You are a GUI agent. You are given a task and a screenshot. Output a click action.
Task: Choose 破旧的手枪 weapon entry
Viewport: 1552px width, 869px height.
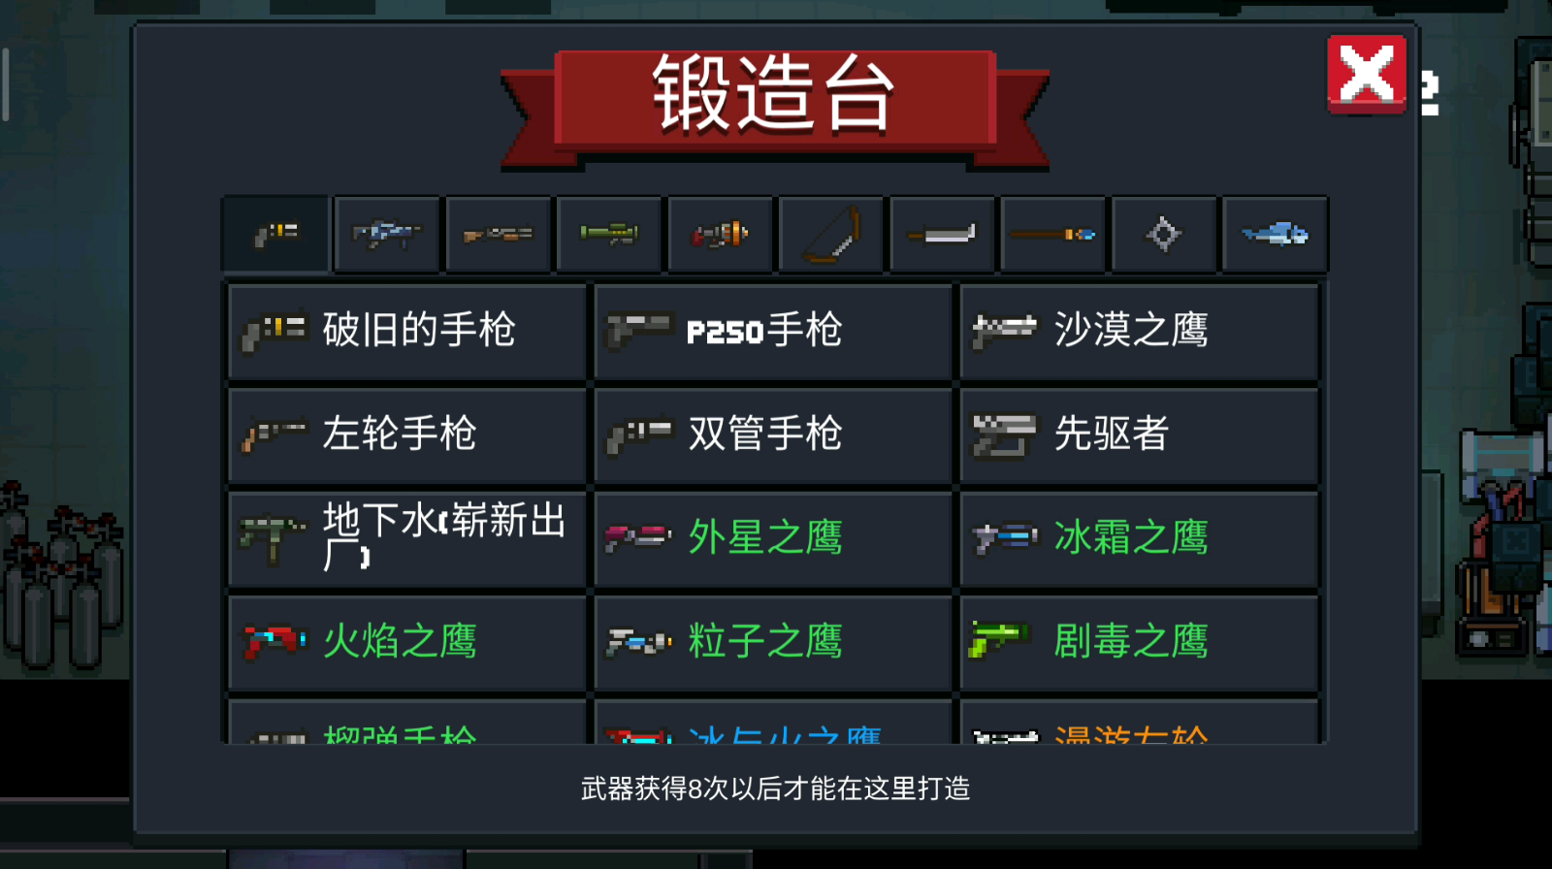[x=407, y=332]
